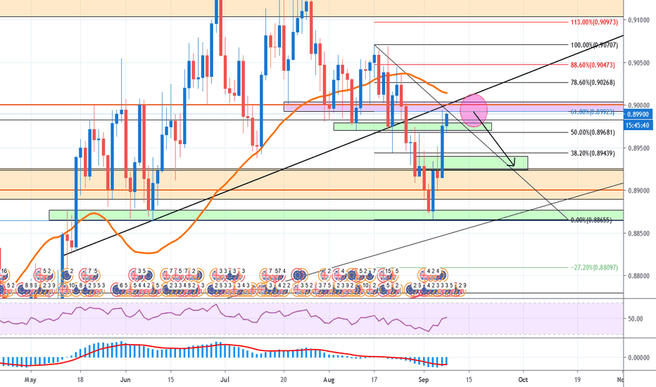Click the 0.89900 current price tag
Image resolution: width=656 pixels, height=387 pixels.
(638, 114)
